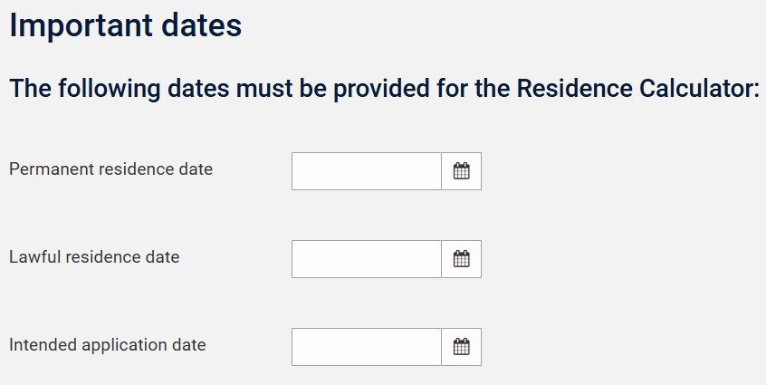Viewport: 766px width, 385px height.
Task: Click the "Important dates" heading
Action: [x=125, y=25]
